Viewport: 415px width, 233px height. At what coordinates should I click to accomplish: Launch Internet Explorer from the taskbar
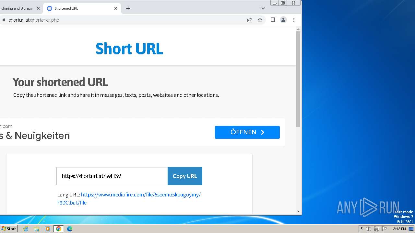tap(26, 229)
